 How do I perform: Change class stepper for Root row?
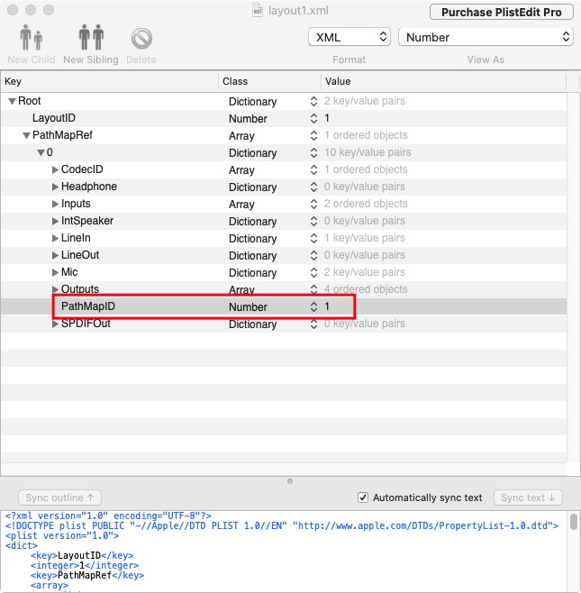[313, 101]
